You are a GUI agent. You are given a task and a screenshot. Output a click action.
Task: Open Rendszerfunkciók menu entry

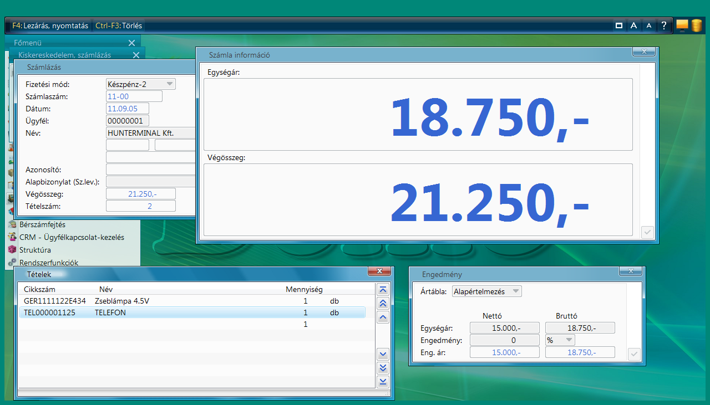click(49, 263)
